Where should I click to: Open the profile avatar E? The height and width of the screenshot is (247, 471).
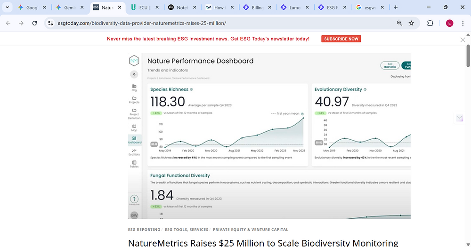tap(449, 23)
